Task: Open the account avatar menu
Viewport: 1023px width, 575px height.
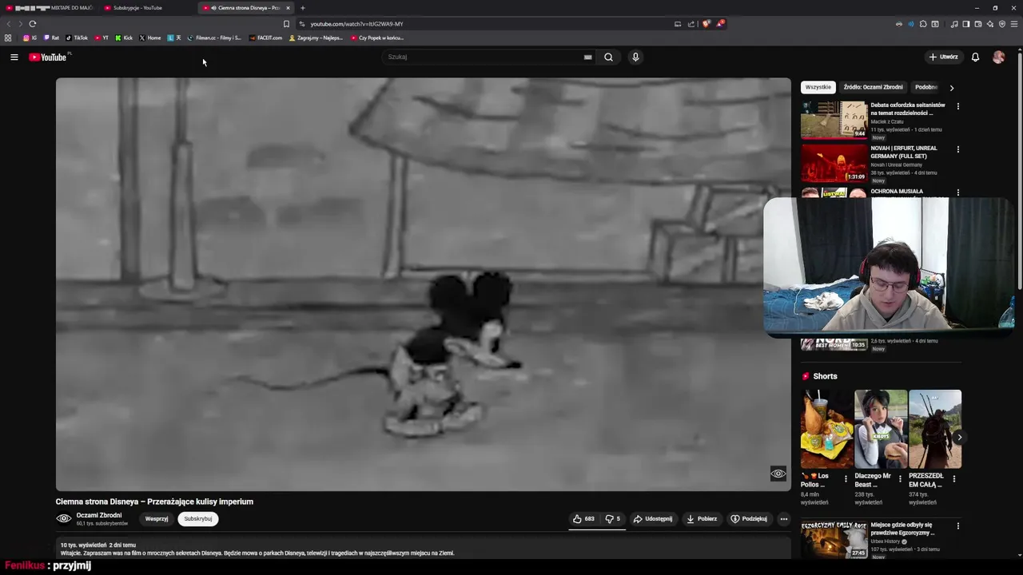Action: pyautogui.click(x=998, y=57)
